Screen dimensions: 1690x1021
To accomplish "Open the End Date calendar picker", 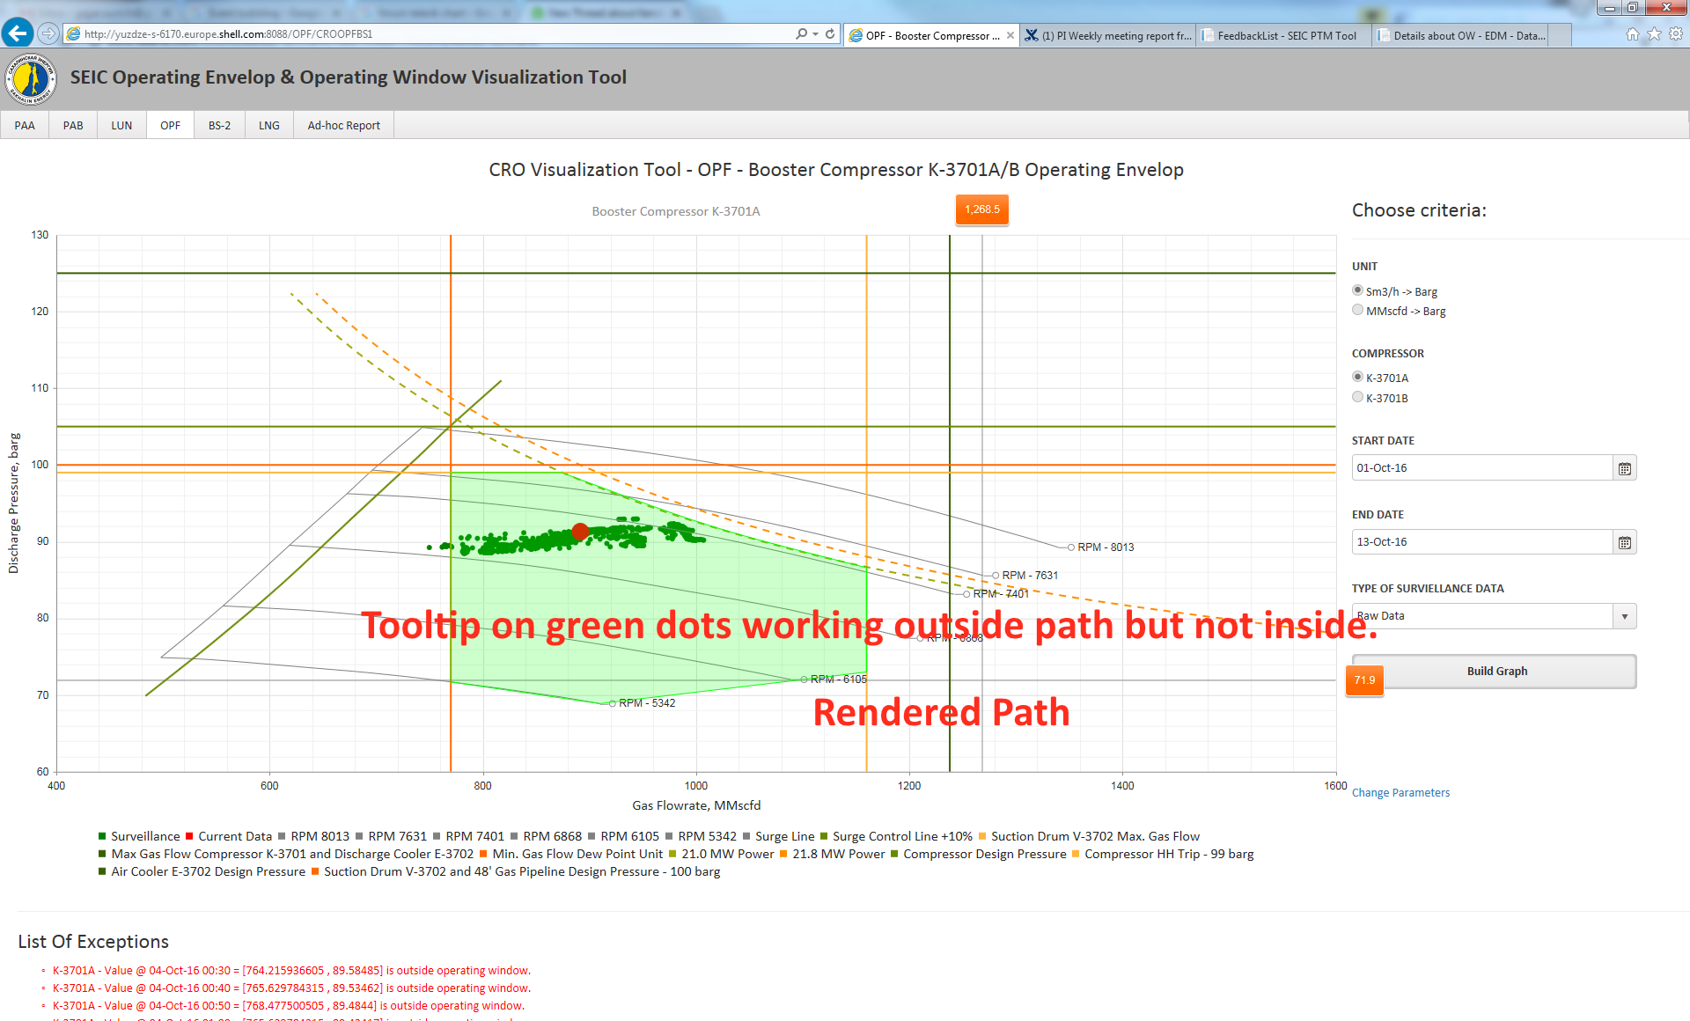I will point(1624,542).
